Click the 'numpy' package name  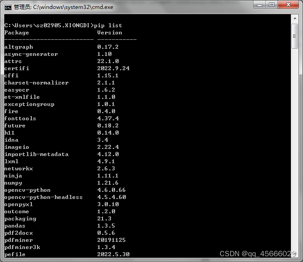pyautogui.click(x=13, y=183)
